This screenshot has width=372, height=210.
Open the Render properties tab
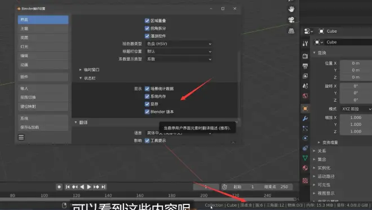pyautogui.click(x=305, y=56)
